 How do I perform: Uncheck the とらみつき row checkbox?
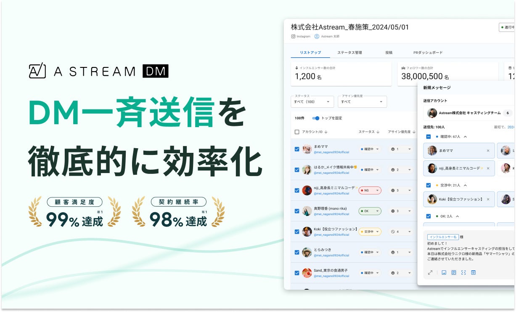click(297, 252)
